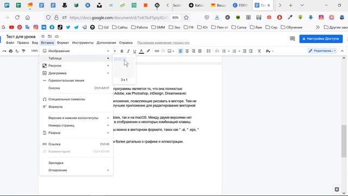Open the highlight color marker tool
348x196 pixels.
pos(148,51)
